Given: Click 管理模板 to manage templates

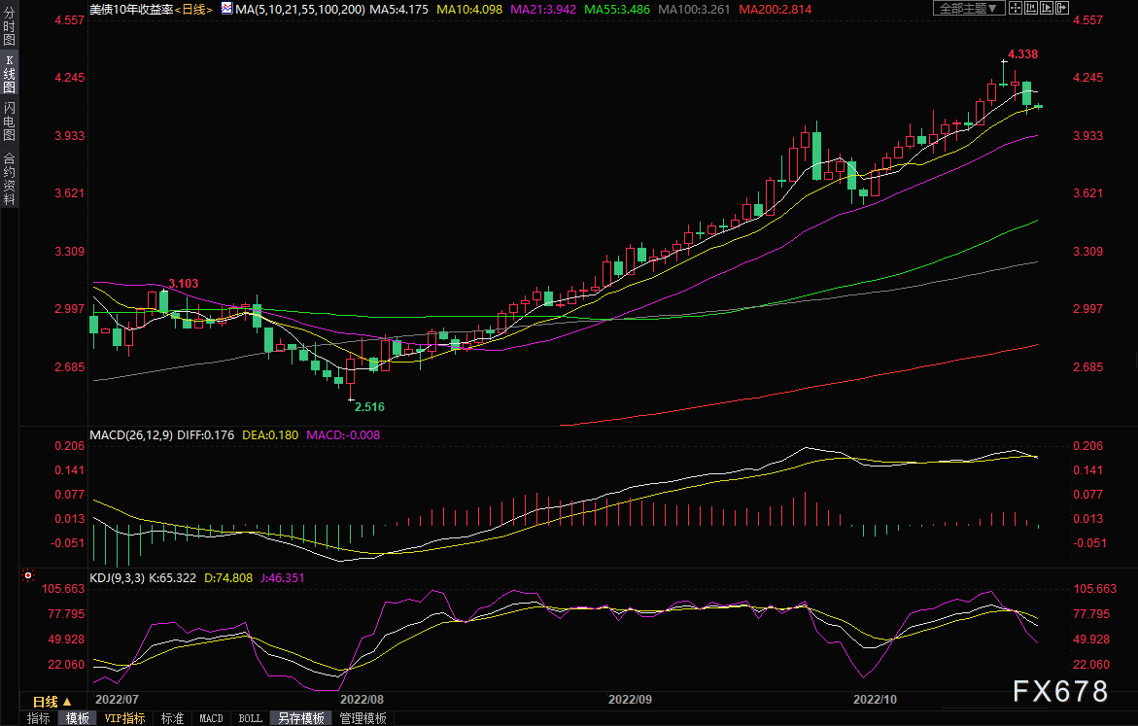Looking at the screenshot, I should pos(362,718).
